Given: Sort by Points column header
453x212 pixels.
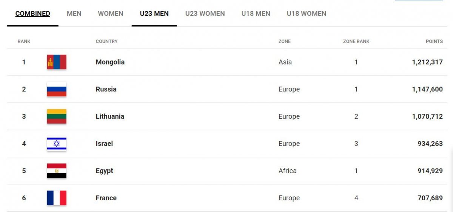Looking at the screenshot, I should pyautogui.click(x=434, y=41).
